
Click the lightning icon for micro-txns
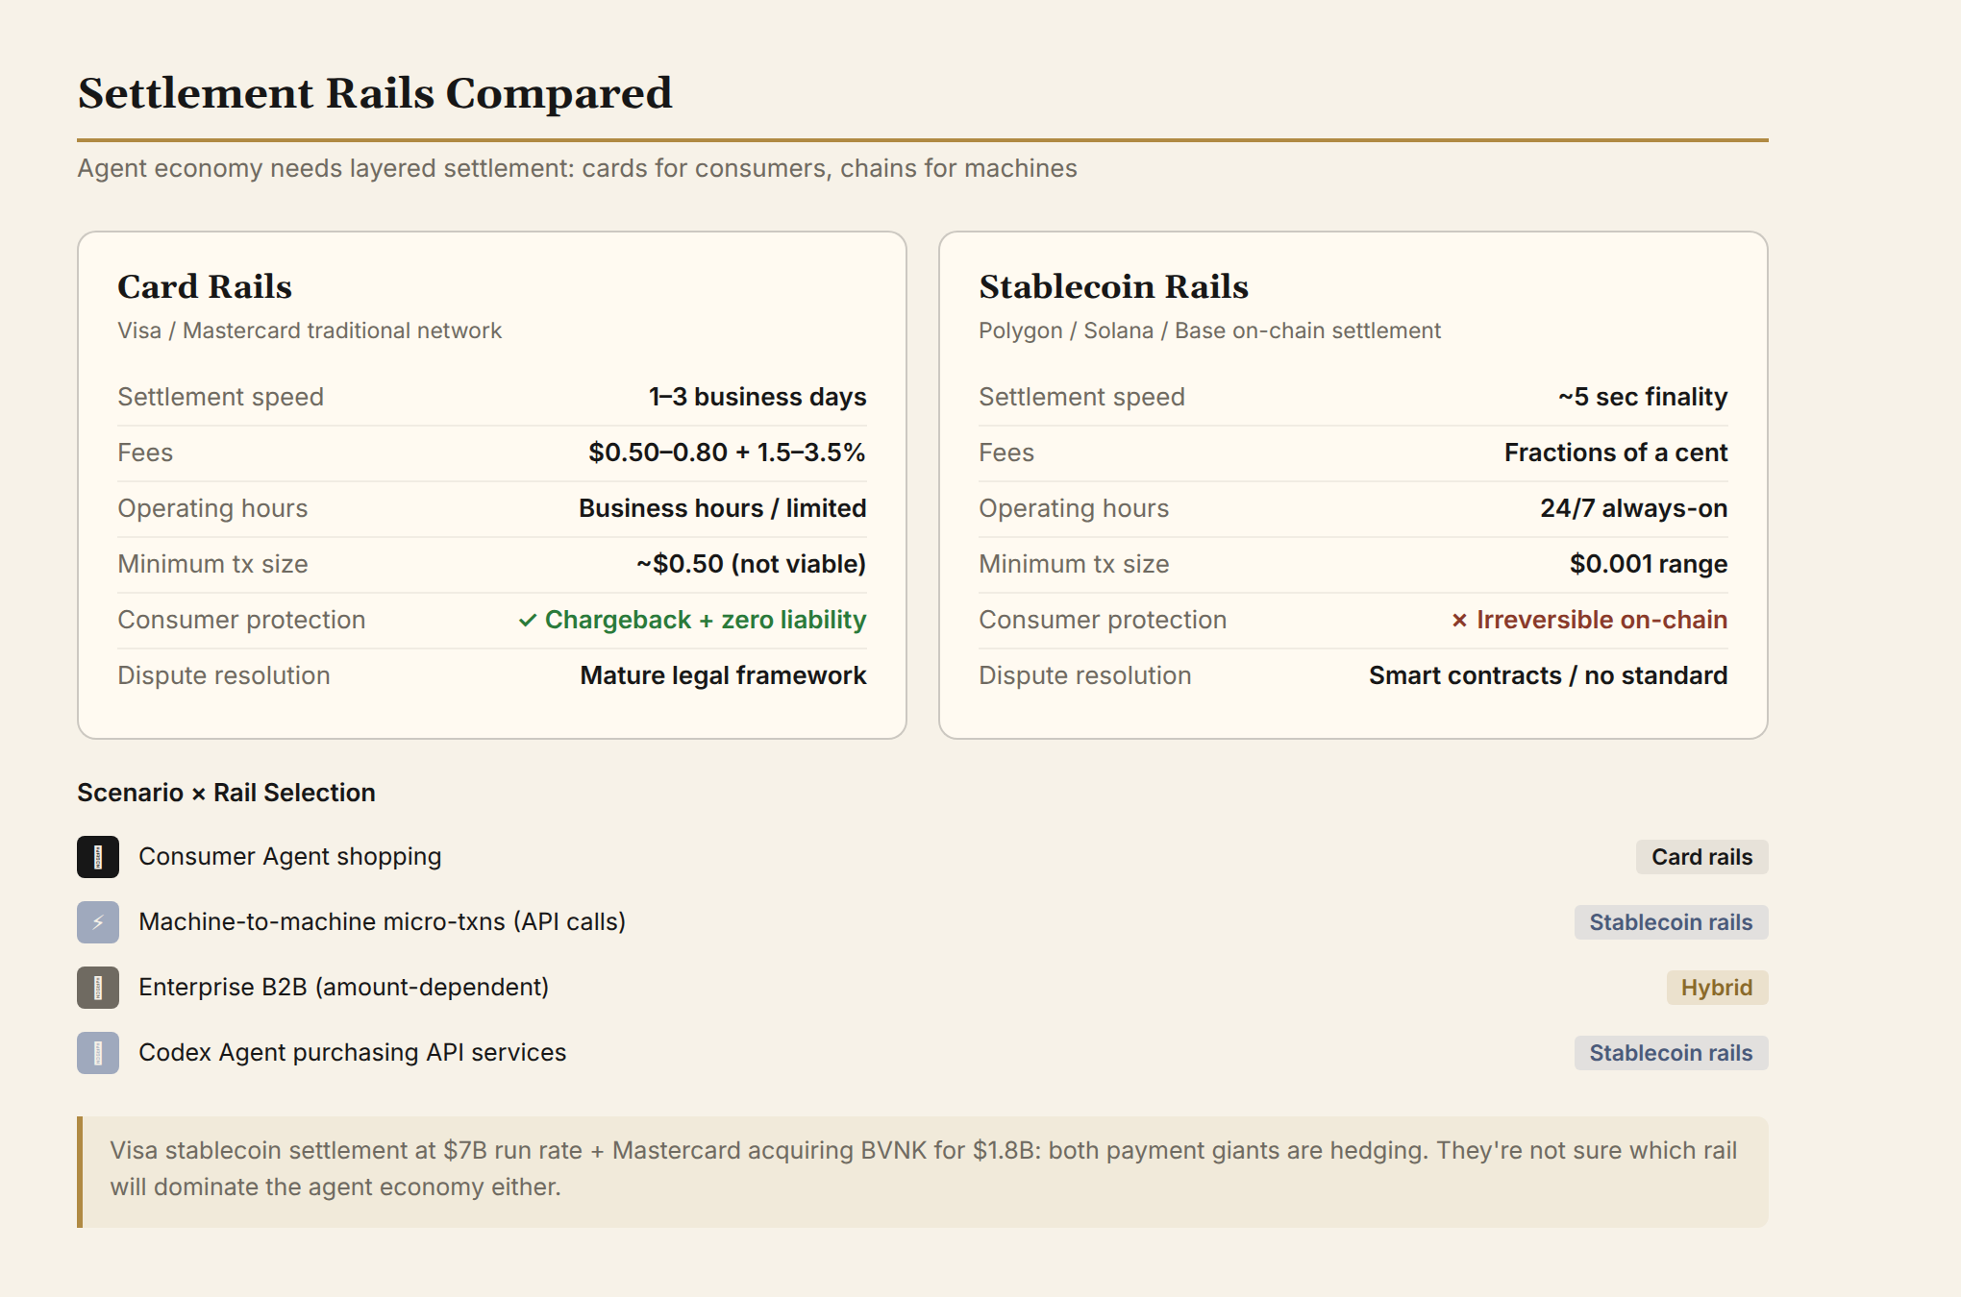(x=98, y=922)
